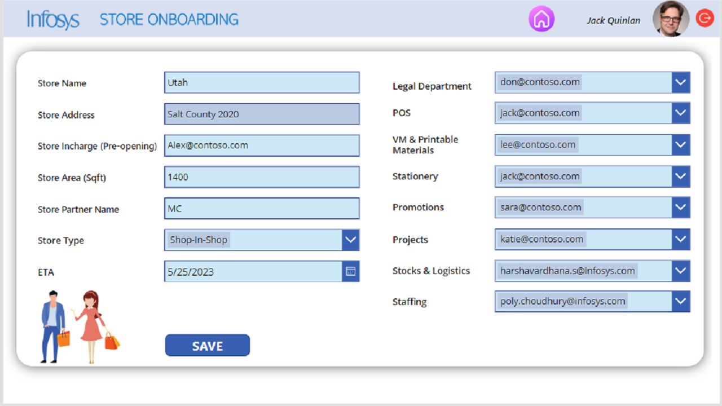Click the ETA label
Viewport: 722px width, 406px height.
(x=46, y=272)
